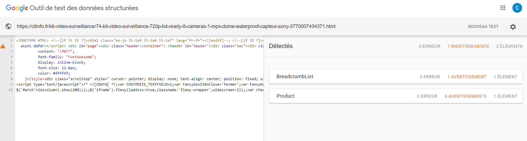This screenshot has height=141, width=527.
Task: Filter by 7 AVERTISSEMENTS in the Détectés header
Action: [468, 46]
